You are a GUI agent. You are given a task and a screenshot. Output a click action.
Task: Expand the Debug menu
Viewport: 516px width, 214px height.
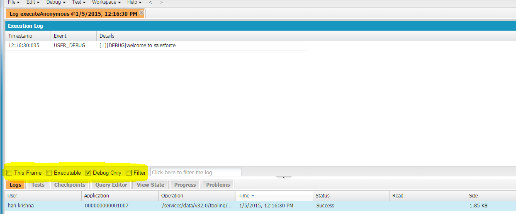tap(56, 2)
